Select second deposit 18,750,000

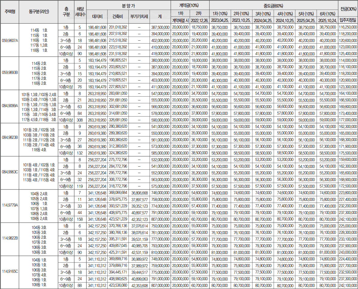pos(200,27)
